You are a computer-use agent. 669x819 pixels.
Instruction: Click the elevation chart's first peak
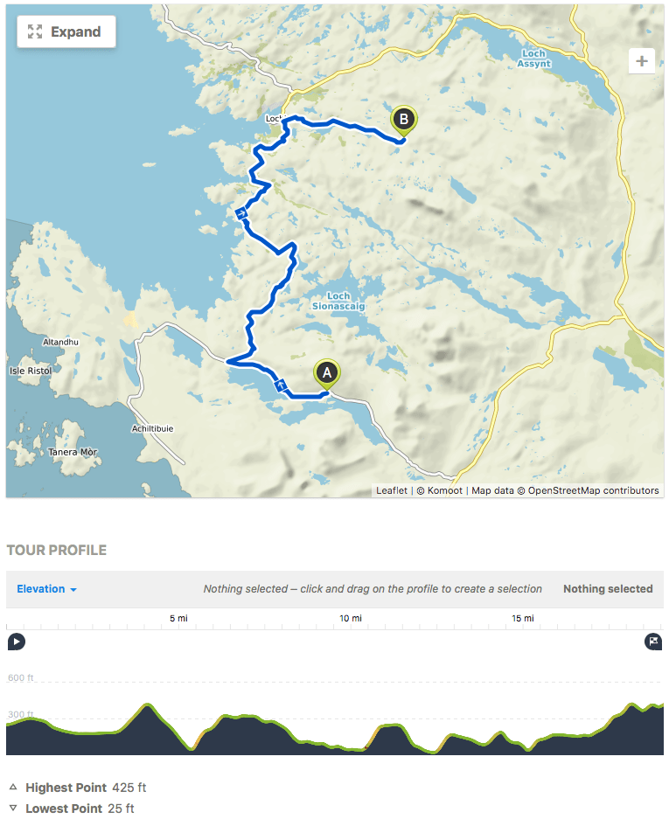[149, 704]
